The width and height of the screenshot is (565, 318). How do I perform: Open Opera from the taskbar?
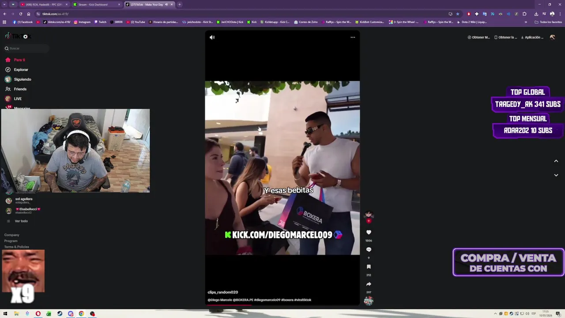(38, 314)
